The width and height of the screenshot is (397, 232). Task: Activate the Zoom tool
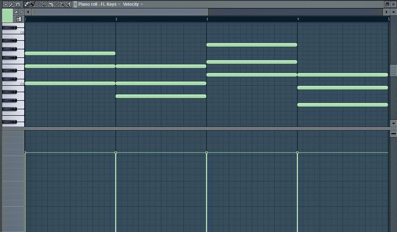(x=63, y=4)
